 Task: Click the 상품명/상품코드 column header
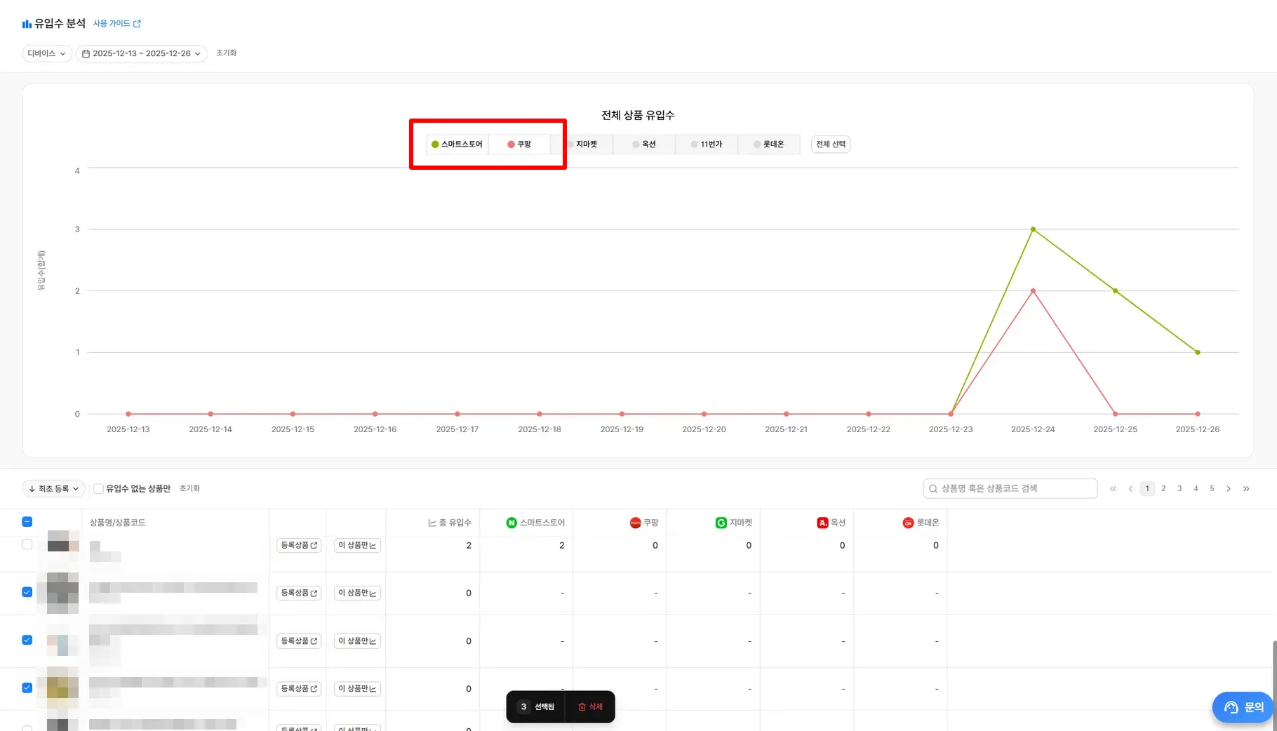[x=117, y=523]
